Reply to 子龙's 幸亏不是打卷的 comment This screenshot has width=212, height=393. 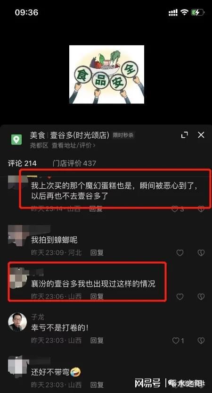tap(97, 340)
